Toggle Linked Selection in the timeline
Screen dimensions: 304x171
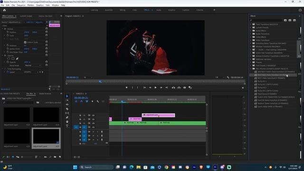pos(86,101)
